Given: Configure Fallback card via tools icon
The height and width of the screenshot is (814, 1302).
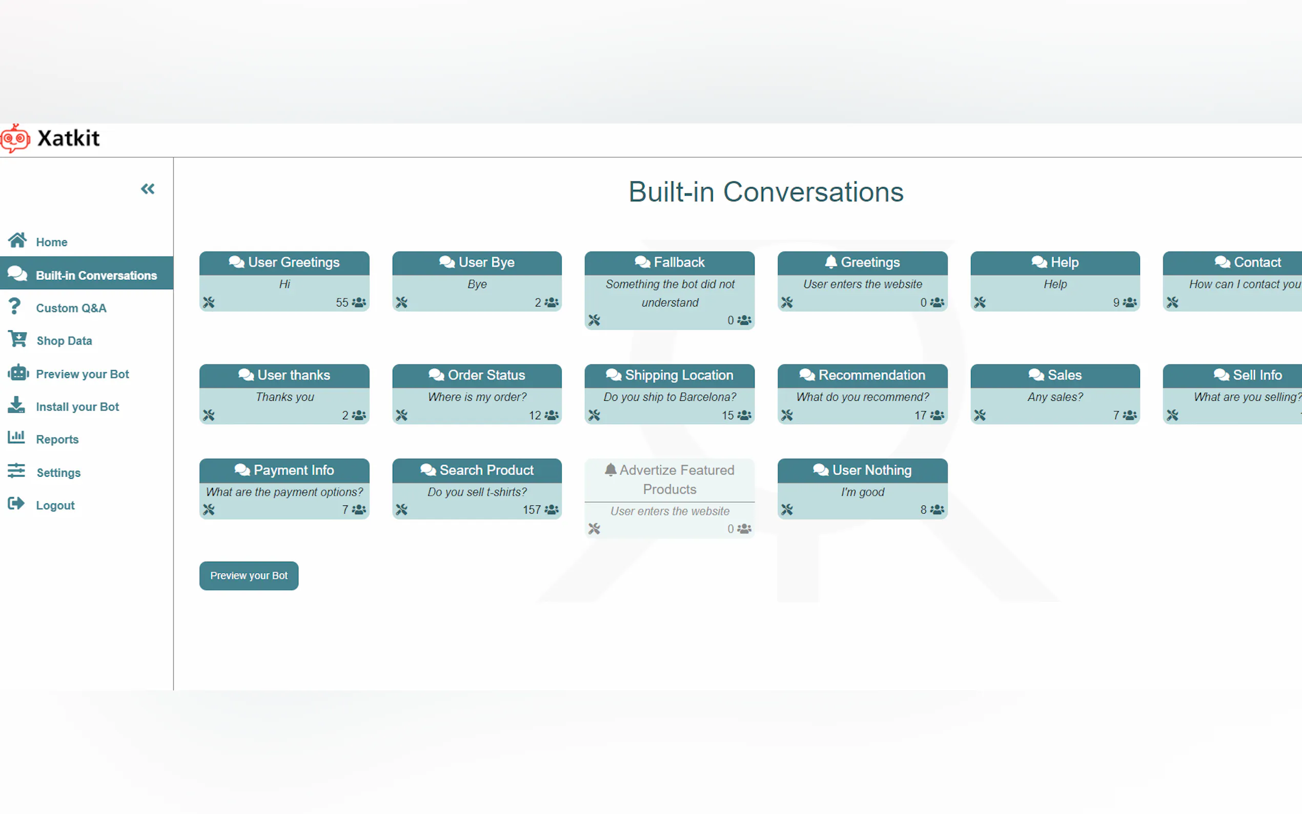Looking at the screenshot, I should (594, 320).
